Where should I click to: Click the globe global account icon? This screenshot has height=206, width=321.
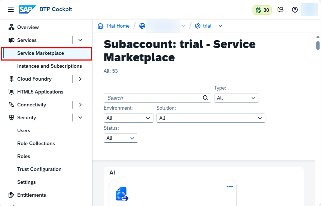tap(142, 26)
